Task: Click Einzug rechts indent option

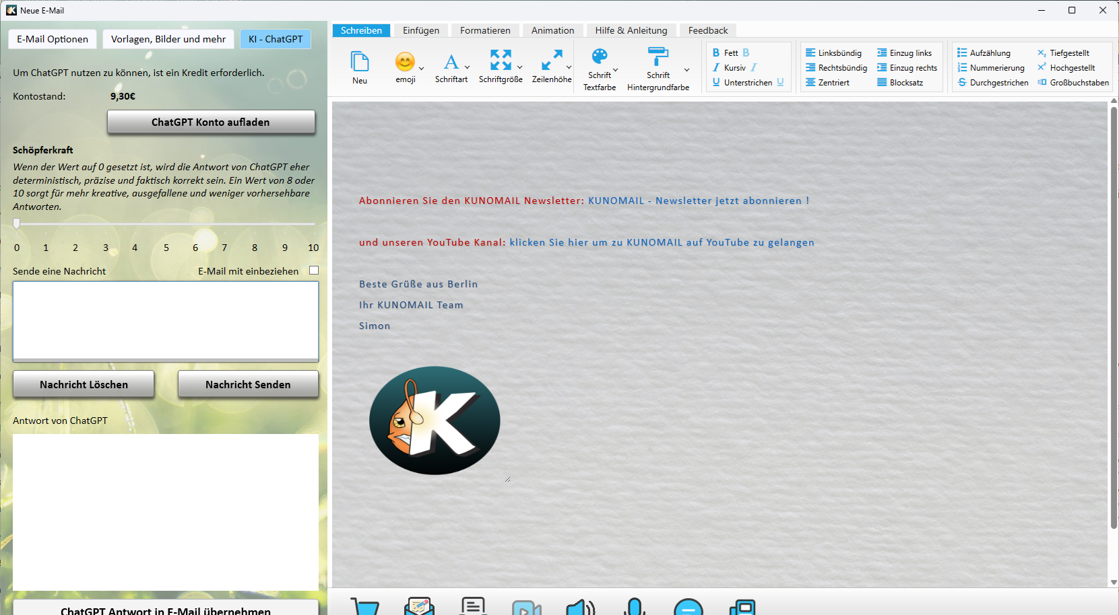Action: pos(907,67)
